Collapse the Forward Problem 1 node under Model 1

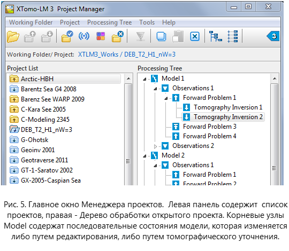166,98
